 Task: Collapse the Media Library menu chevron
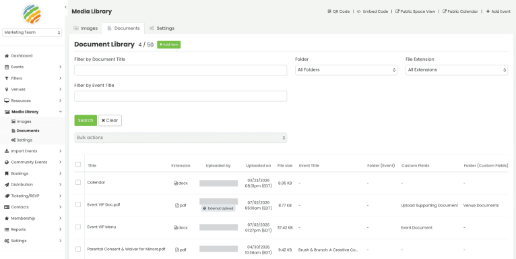pos(60,112)
